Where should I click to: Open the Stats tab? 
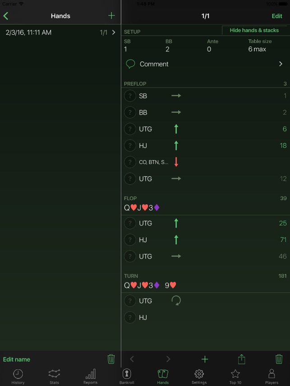[x=54, y=376]
